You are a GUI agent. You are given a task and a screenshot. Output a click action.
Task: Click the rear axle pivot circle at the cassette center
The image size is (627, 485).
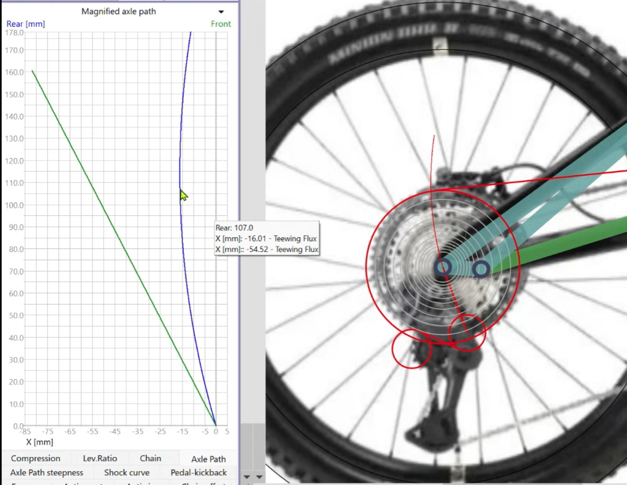(443, 267)
